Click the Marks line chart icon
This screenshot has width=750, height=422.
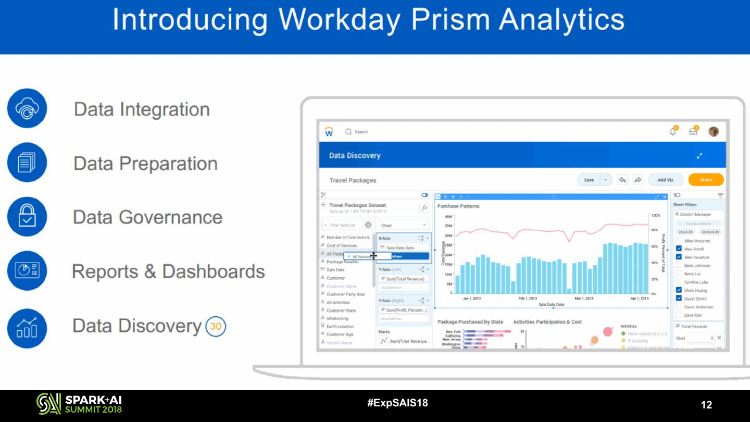click(383, 341)
